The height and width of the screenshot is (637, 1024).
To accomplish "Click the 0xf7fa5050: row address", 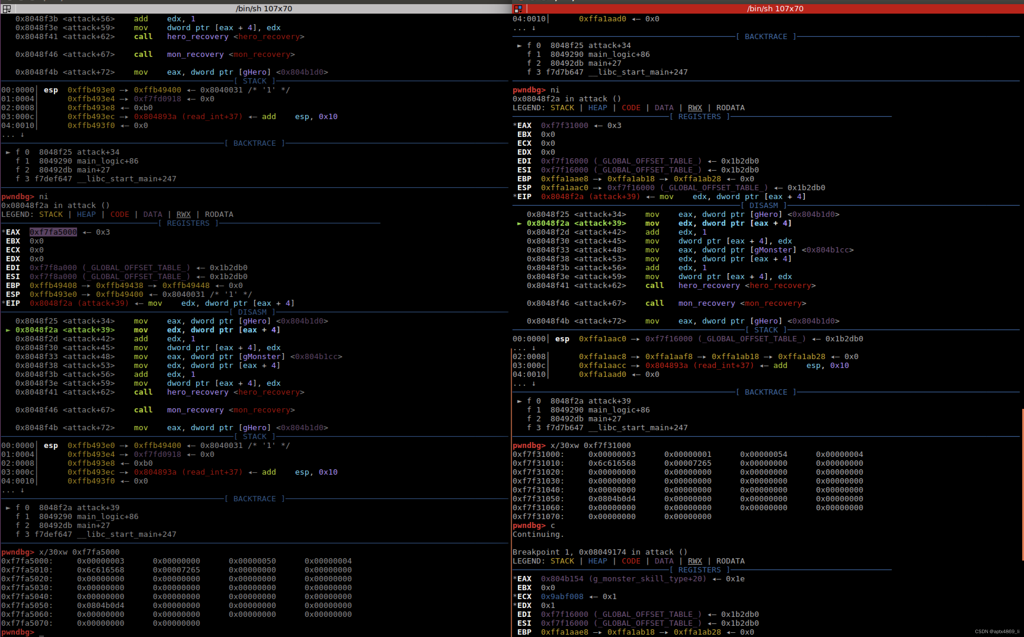I will pos(27,605).
